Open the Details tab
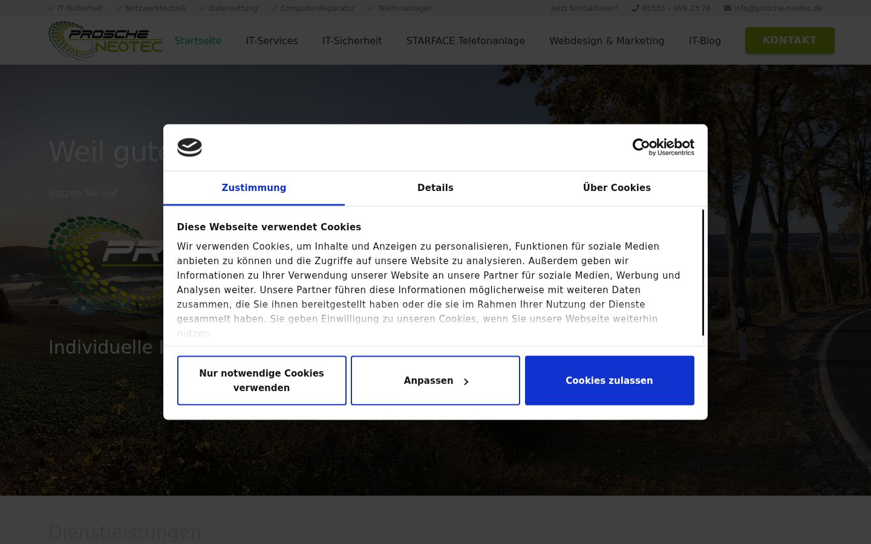This screenshot has width=871, height=544. point(435,188)
